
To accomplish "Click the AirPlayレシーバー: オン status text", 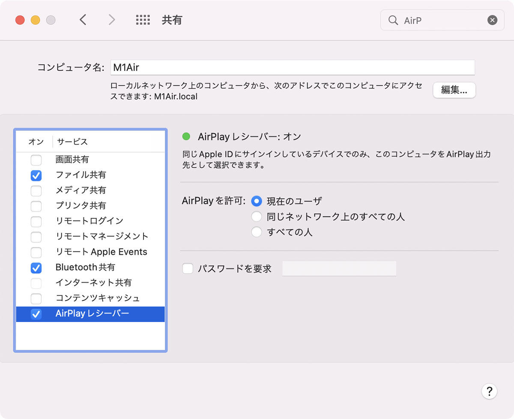I will [x=249, y=137].
